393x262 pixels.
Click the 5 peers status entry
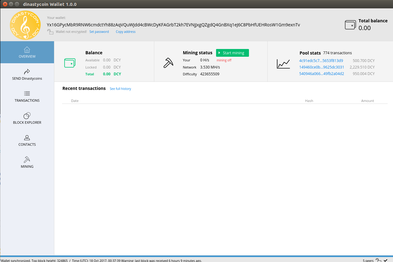(x=368, y=260)
